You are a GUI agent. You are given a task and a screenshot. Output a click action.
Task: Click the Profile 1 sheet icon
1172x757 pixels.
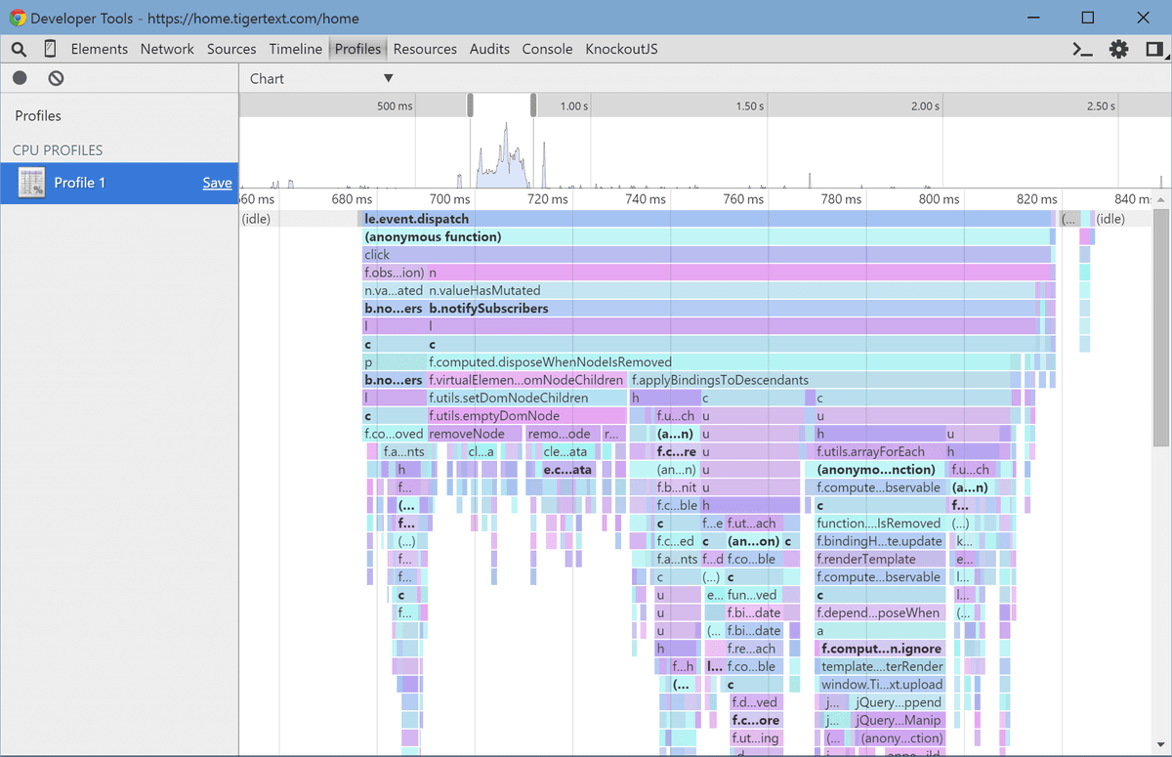(32, 183)
